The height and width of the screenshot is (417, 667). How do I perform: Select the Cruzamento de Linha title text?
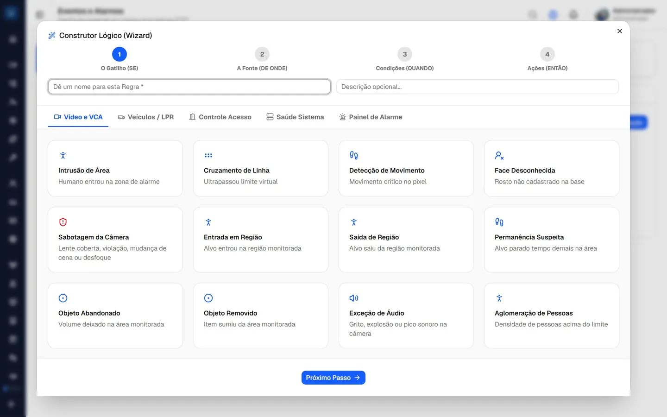pos(237,171)
